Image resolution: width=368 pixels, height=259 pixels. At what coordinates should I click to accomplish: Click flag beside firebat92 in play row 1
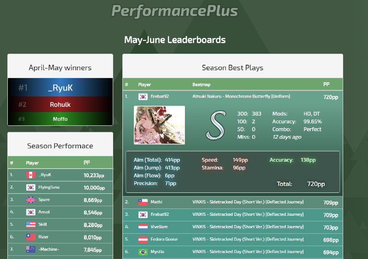[143, 96]
